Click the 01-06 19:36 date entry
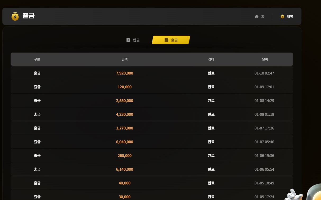321x200 pixels. pos(264,156)
